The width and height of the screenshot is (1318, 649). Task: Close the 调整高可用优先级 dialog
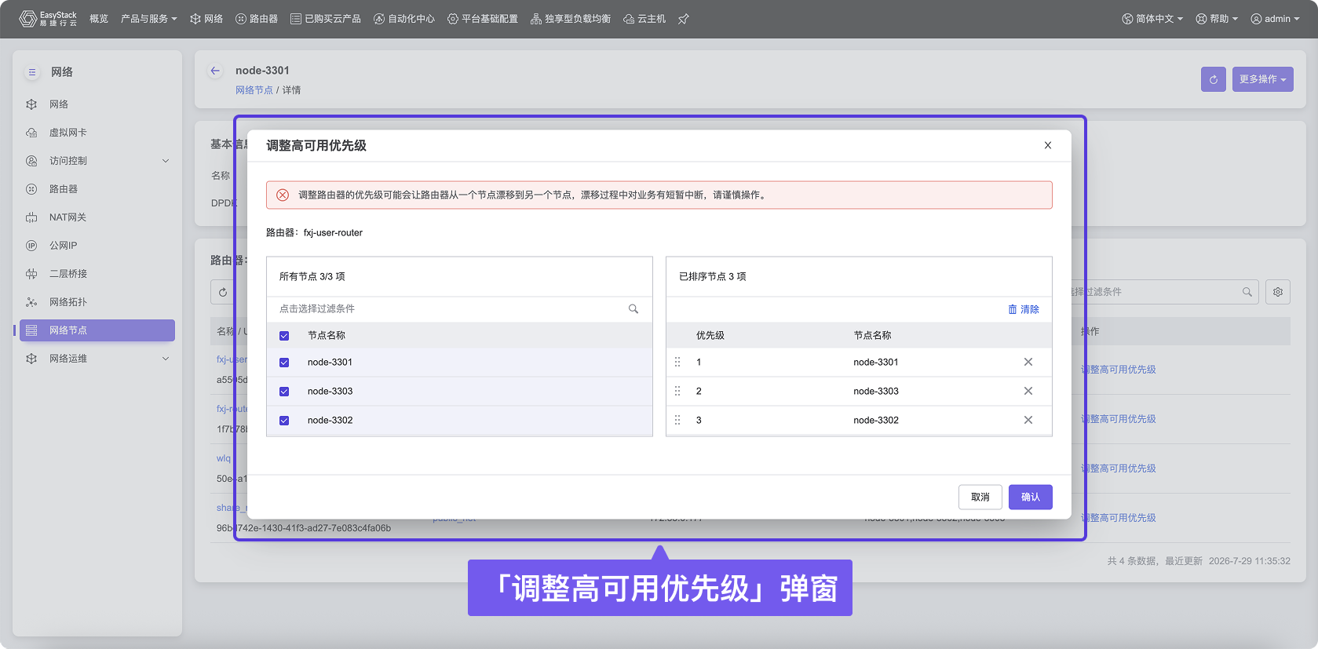(1048, 145)
